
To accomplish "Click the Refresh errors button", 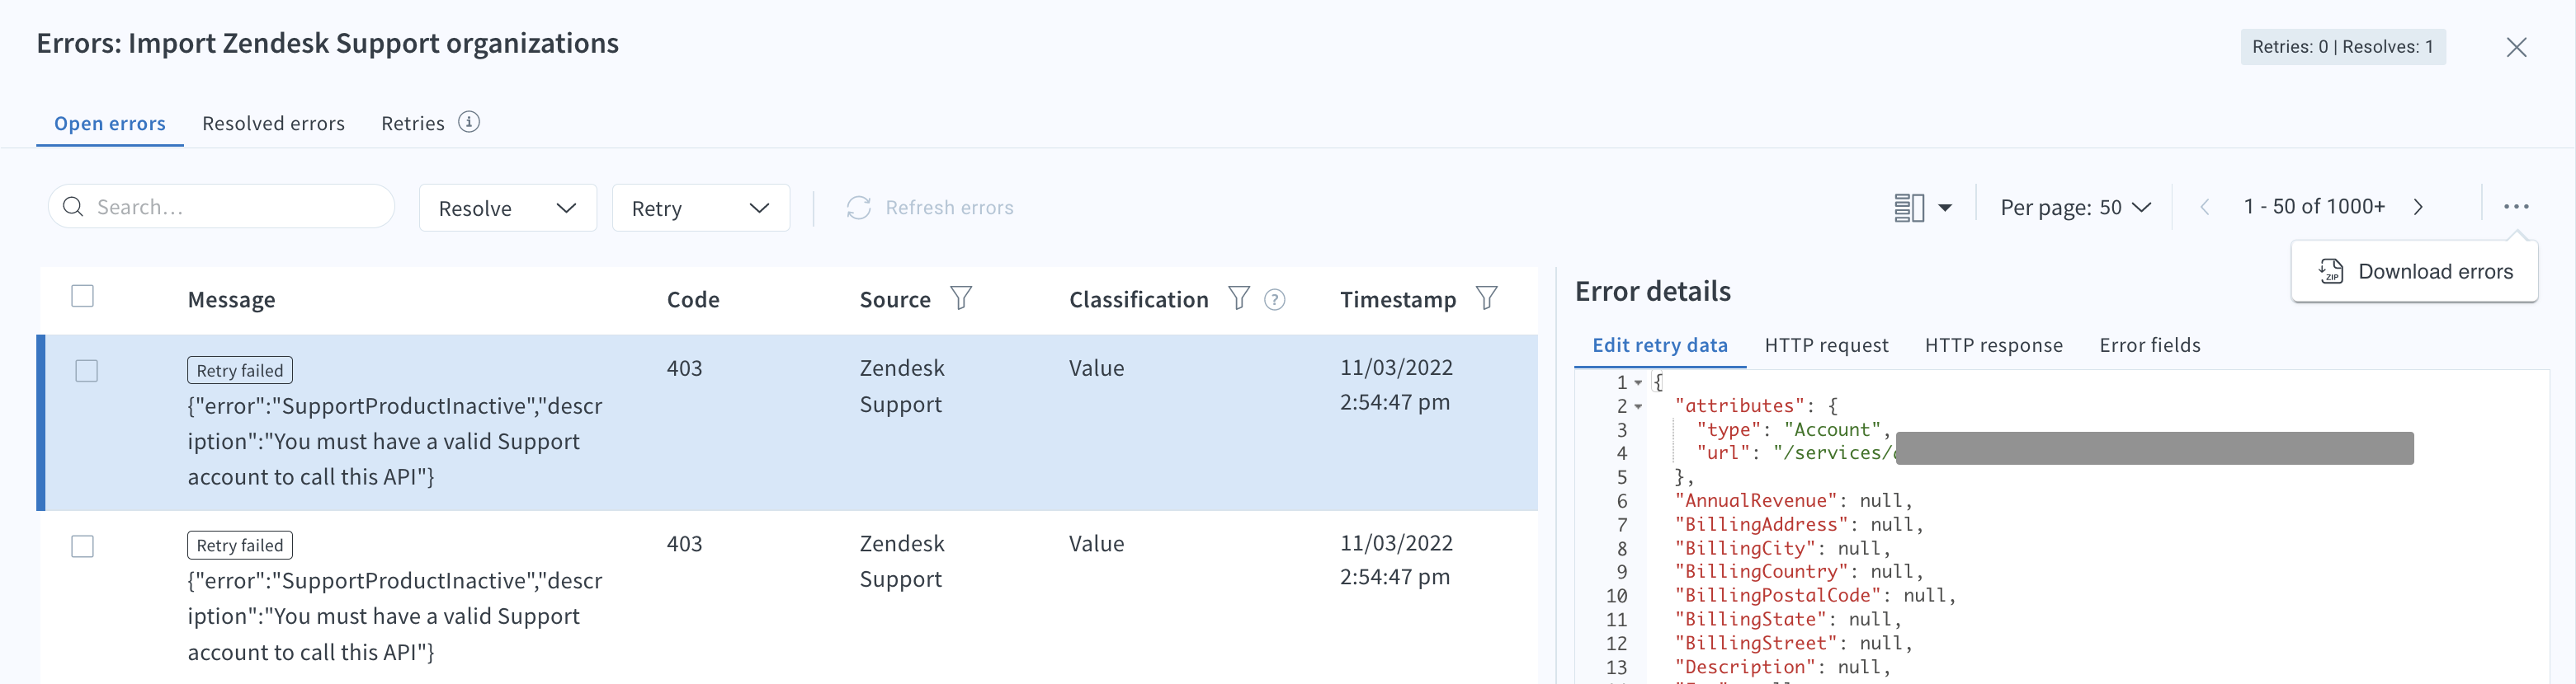I will (x=930, y=208).
